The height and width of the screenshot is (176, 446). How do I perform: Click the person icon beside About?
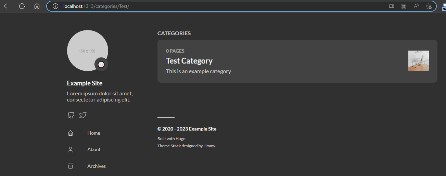click(71, 150)
